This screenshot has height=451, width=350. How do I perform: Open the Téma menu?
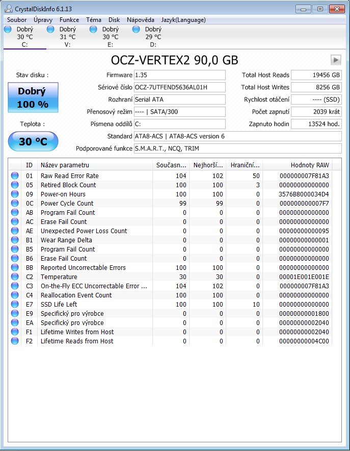94,20
